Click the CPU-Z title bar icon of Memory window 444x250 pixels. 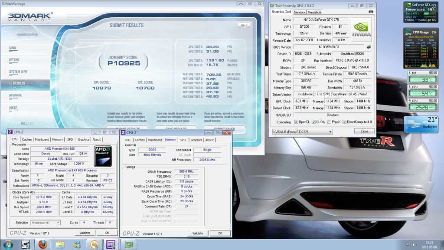click(123, 132)
